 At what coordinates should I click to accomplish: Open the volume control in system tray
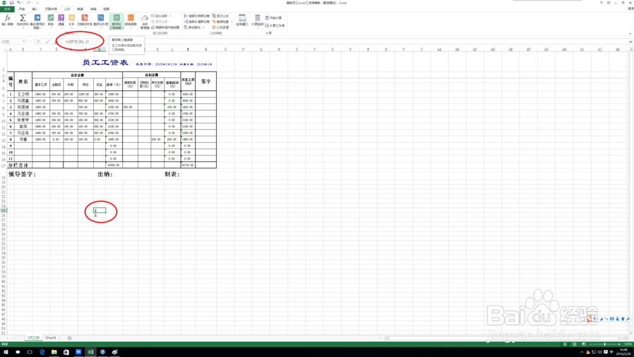point(600,352)
